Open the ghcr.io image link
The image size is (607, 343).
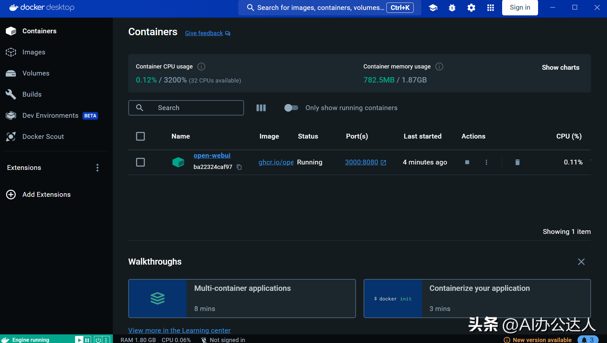click(276, 162)
